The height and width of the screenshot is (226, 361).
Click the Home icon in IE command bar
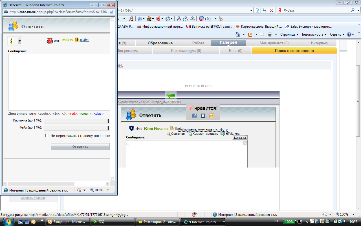238,34
